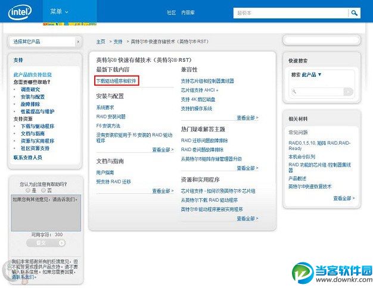This screenshot has width=373, height=288.
Task: Click the empty box above 快速搜索
Action: [322, 40]
